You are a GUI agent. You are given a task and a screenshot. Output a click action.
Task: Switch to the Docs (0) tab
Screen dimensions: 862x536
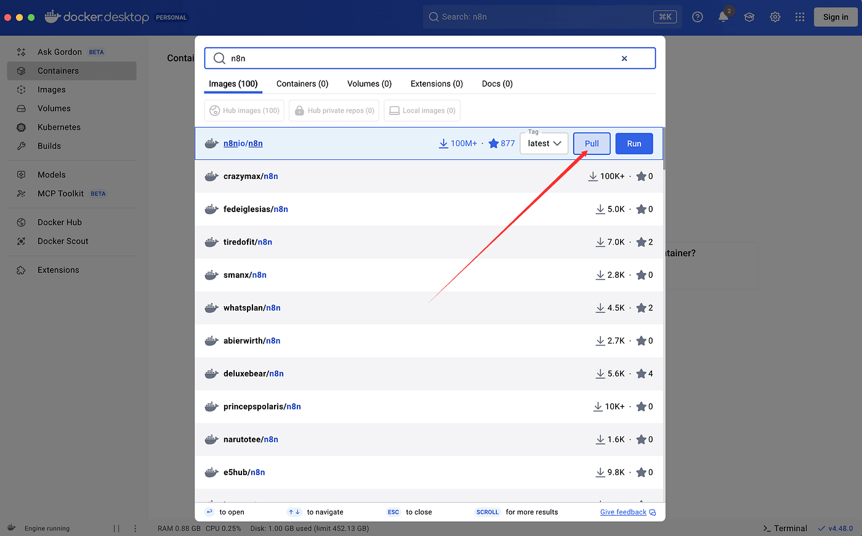coord(497,84)
